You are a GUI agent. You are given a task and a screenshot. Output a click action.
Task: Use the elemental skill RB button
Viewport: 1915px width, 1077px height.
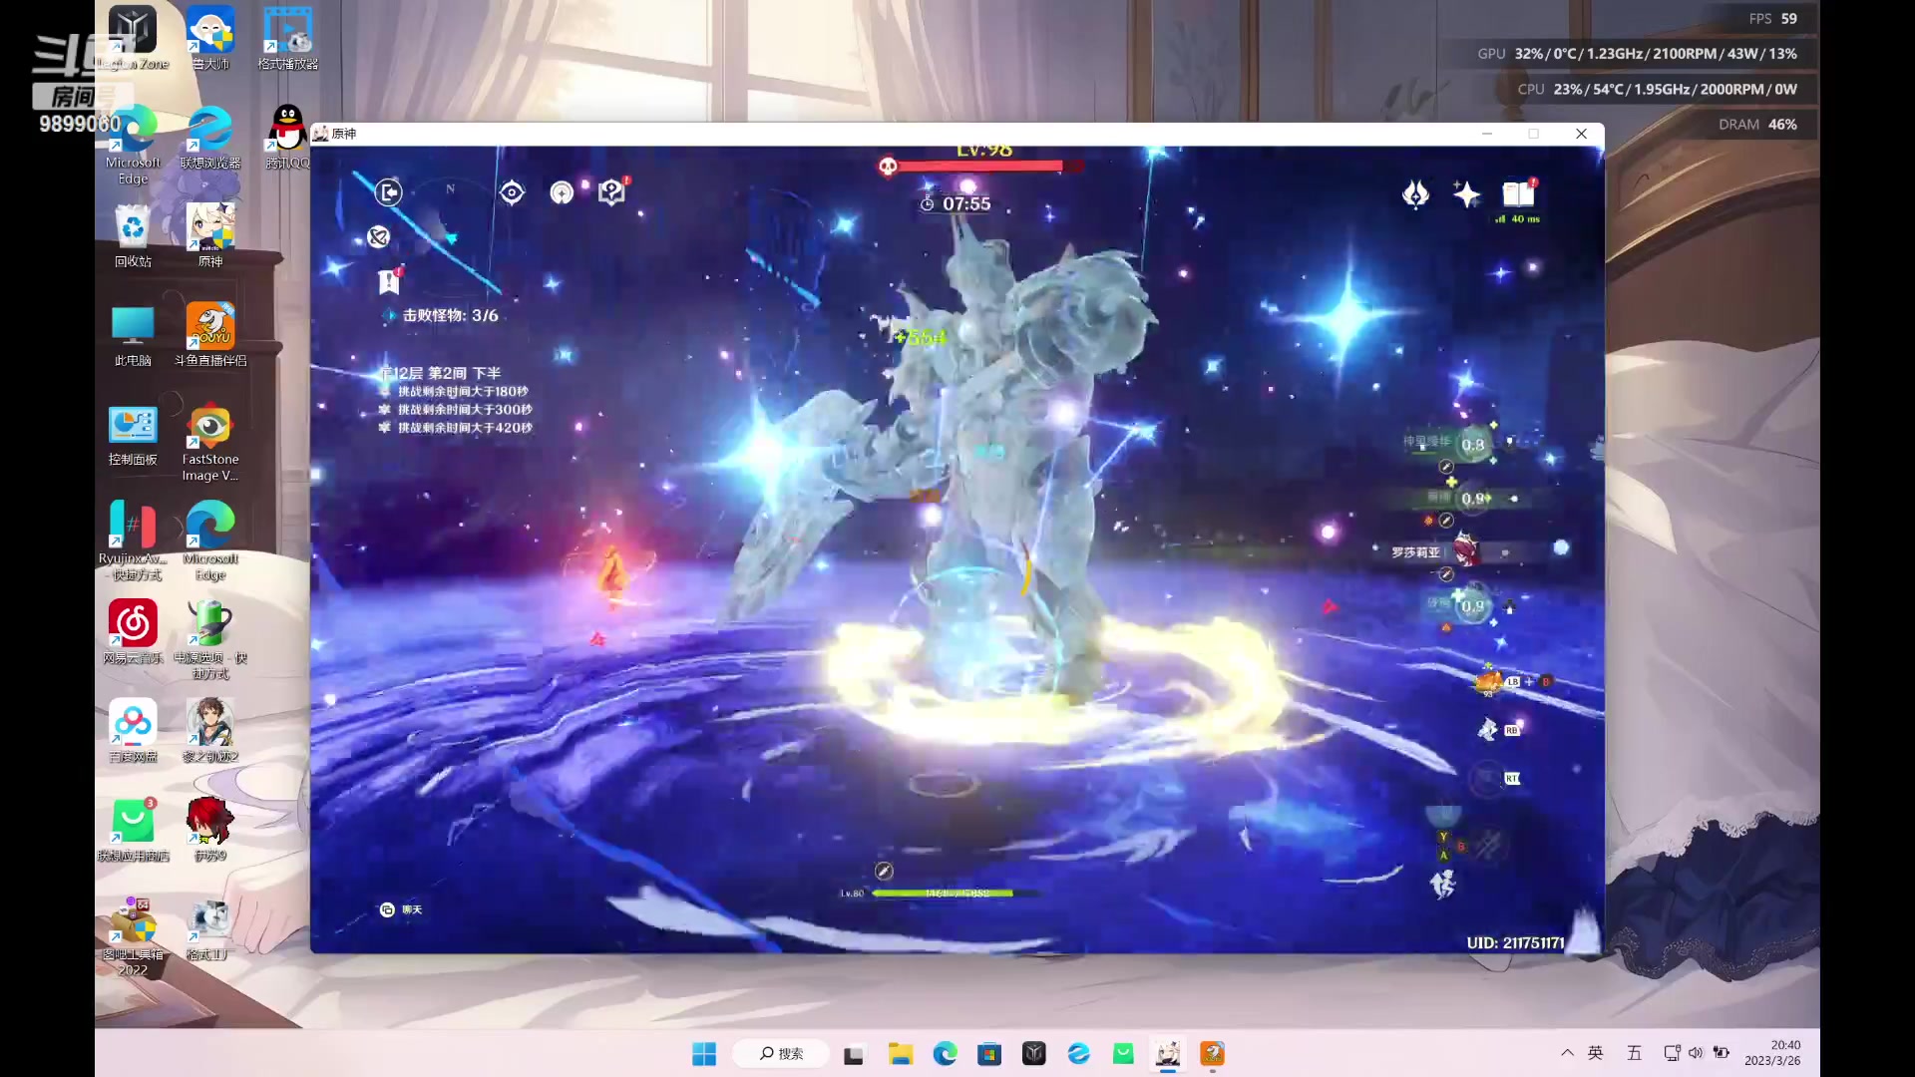pyautogui.click(x=1488, y=730)
